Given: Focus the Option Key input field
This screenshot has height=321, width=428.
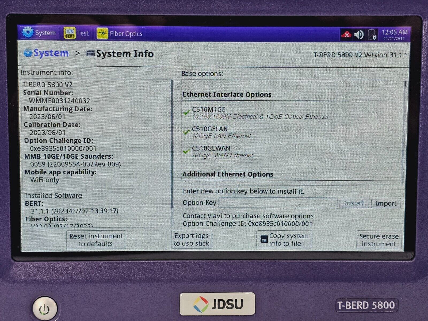Looking at the screenshot, I should (278, 203).
